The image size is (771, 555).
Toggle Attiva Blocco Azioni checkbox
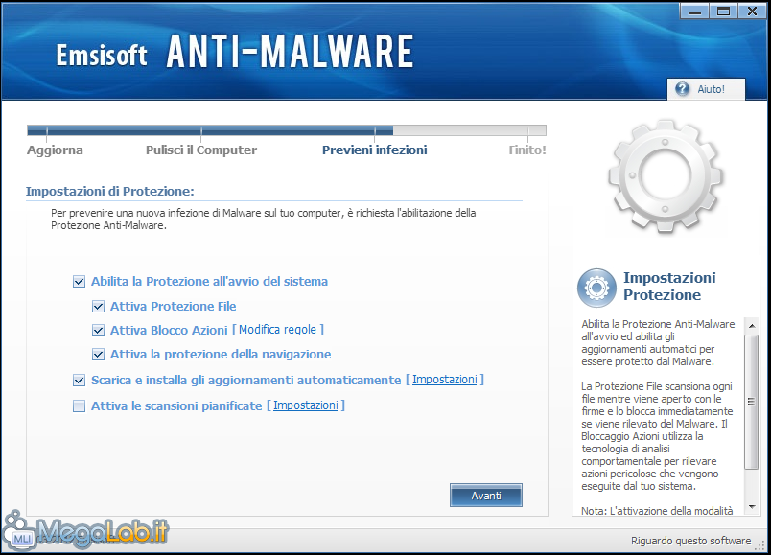(98, 331)
